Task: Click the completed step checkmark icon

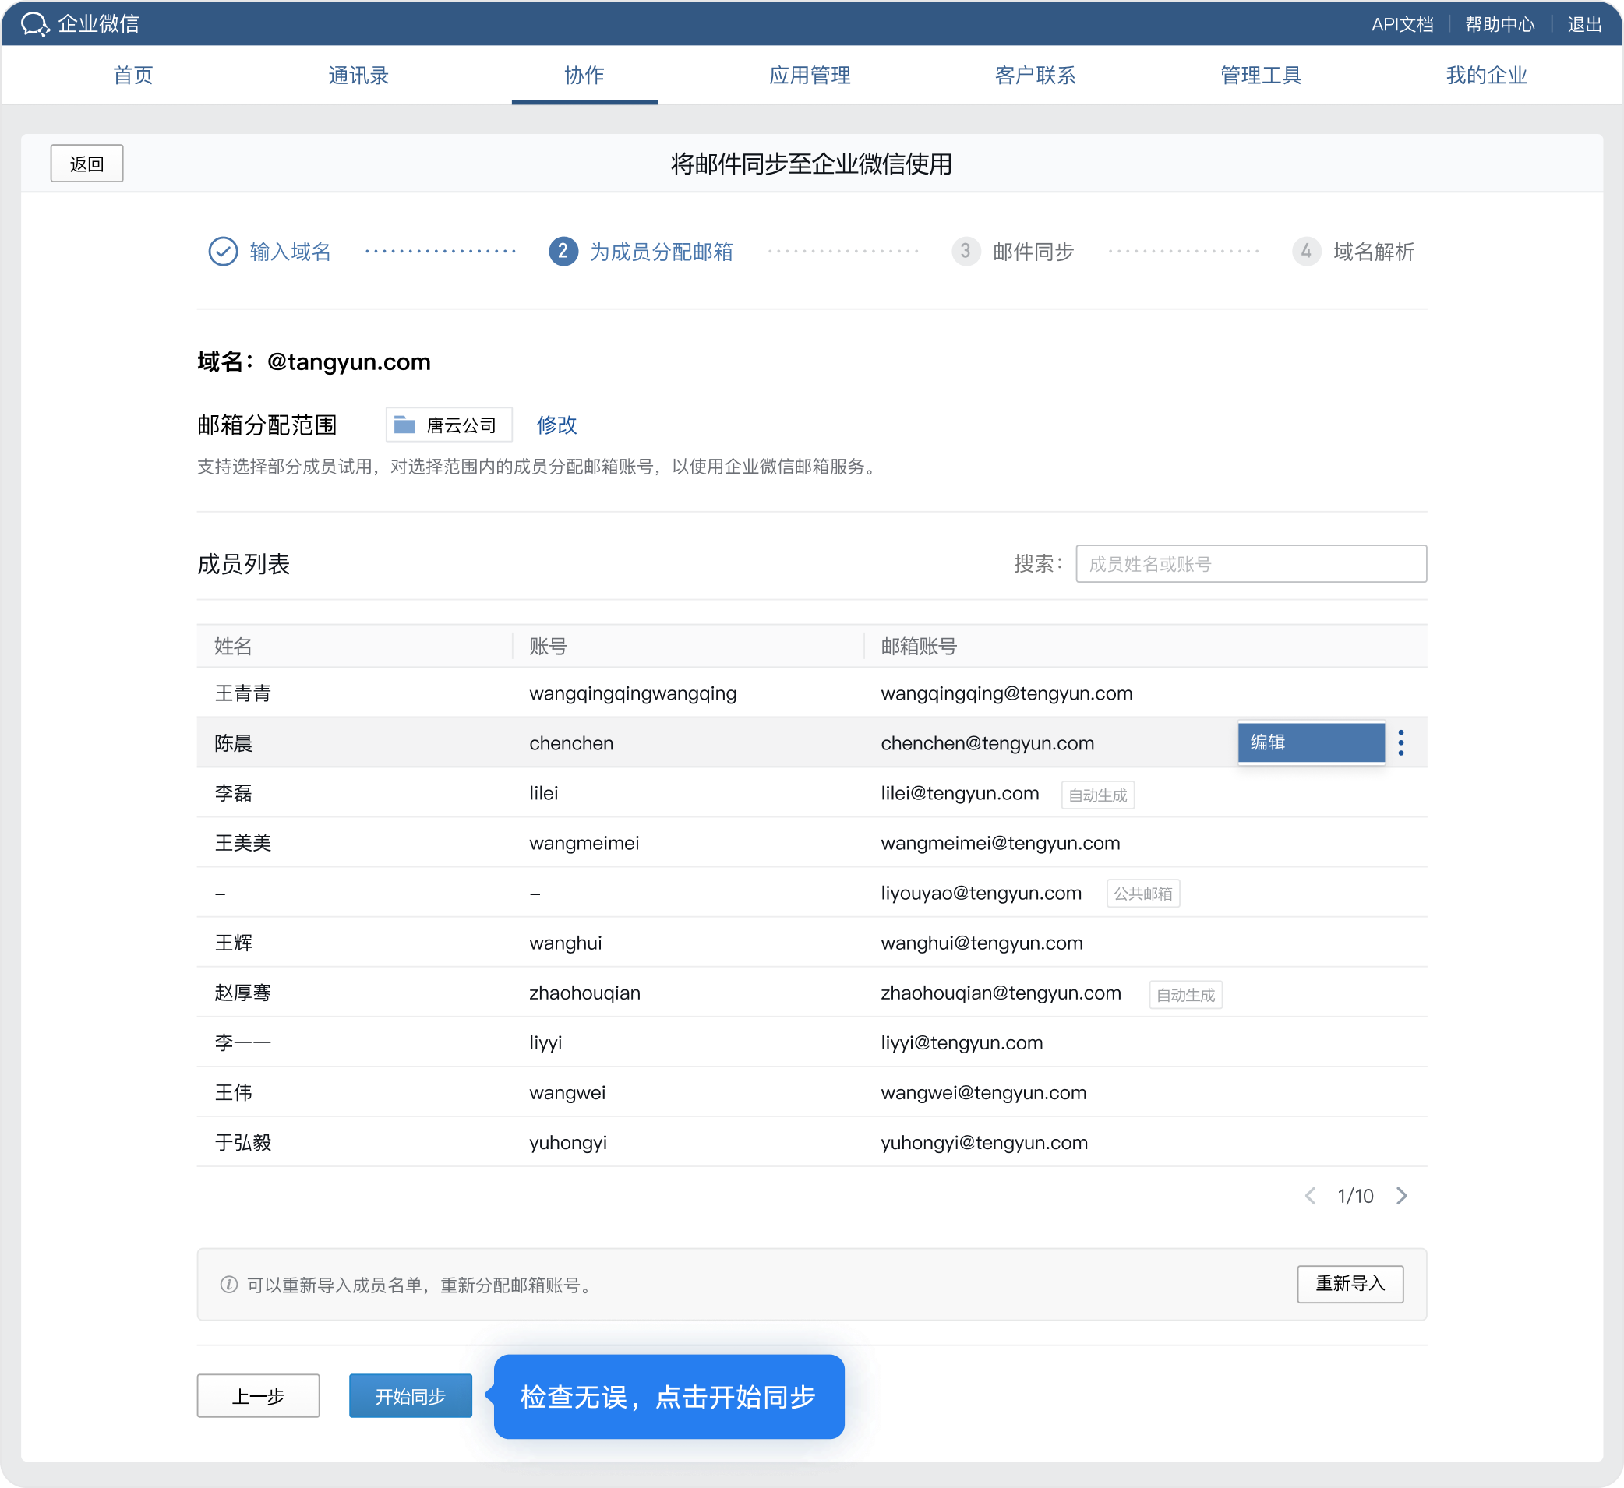Action: click(223, 251)
